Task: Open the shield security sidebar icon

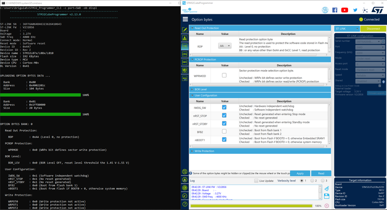Action: 185,71
